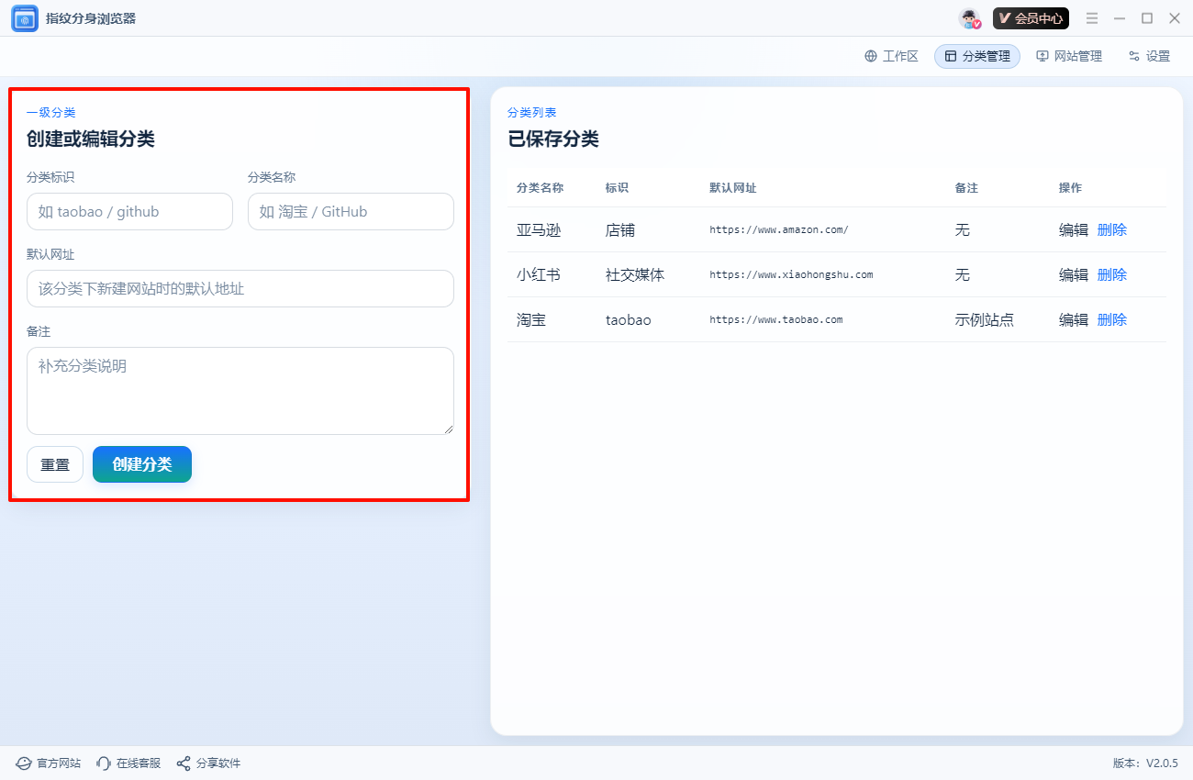This screenshot has height=780, width=1193.
Task: Click the taobao identifier cell
Action: tap(629, 319)
